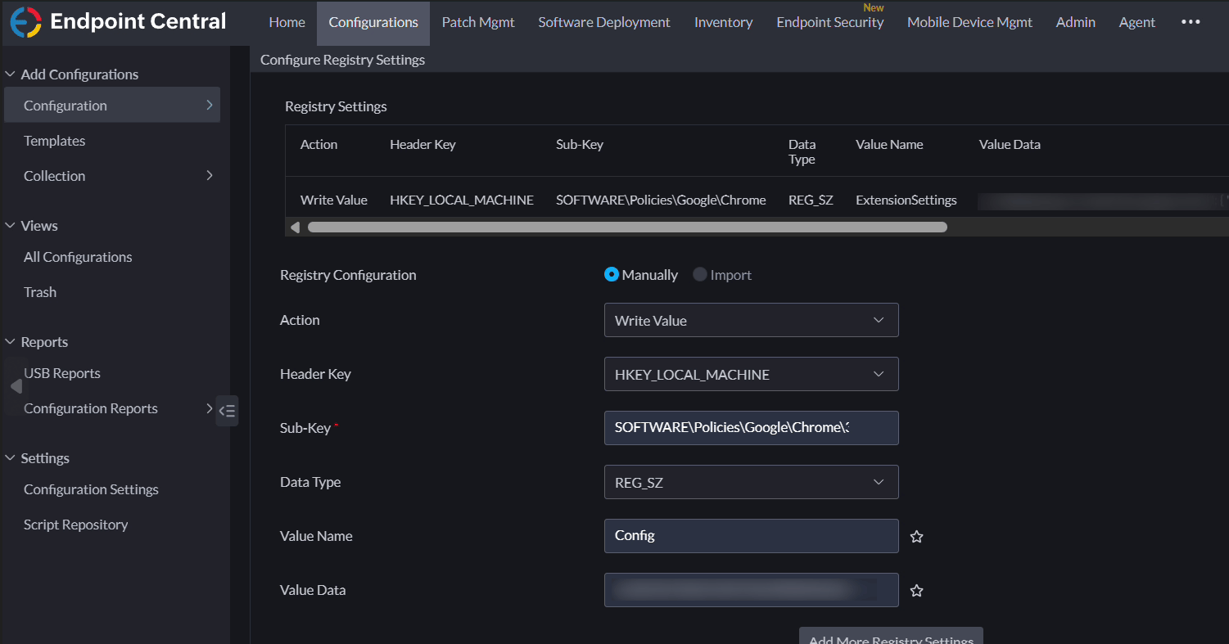The image size is (1229, 644).
Task: Open the Header Key dropdown
Action: click(751, 374)
